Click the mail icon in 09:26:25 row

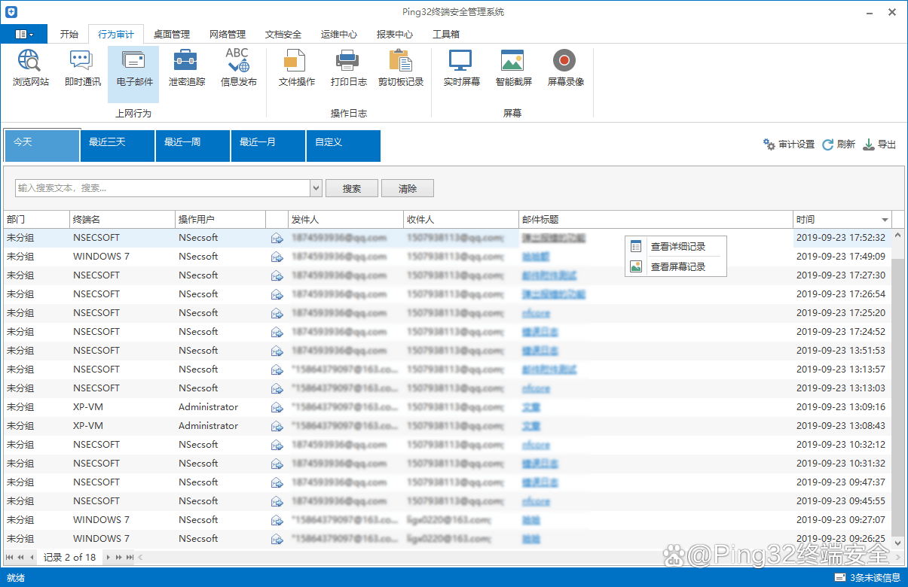[277, 539]
